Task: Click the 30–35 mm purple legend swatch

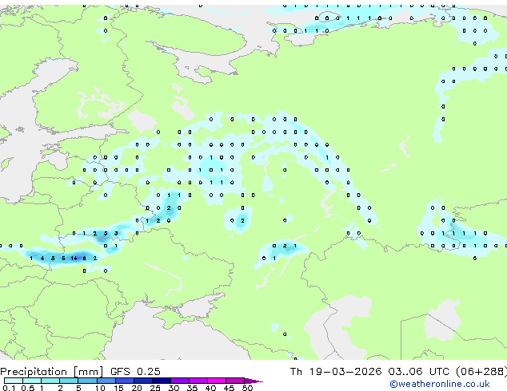Action: 180,381
